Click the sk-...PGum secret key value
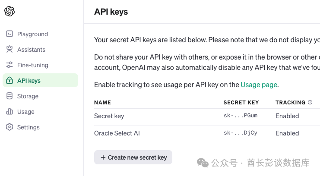The width and height of the screenshot is (320, 176). (241, 116)
